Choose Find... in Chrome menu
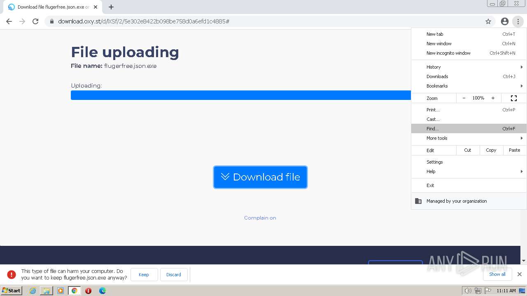 click(x=469, y=129)
